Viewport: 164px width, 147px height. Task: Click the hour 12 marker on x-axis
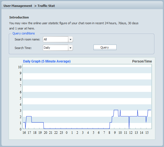(x=131, y=133)
